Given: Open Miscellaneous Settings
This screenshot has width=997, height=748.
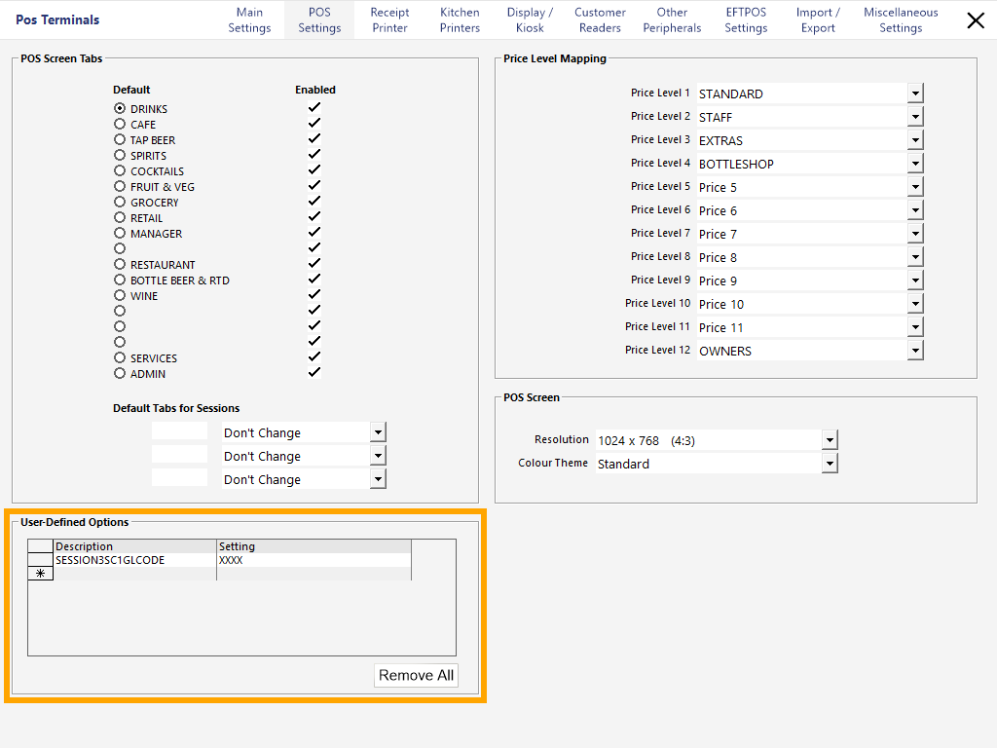Looking at the screenshot, I should point(901,19).
